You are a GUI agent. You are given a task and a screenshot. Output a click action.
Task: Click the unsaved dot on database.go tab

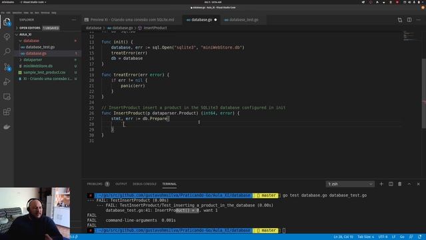tap(216, 19)
